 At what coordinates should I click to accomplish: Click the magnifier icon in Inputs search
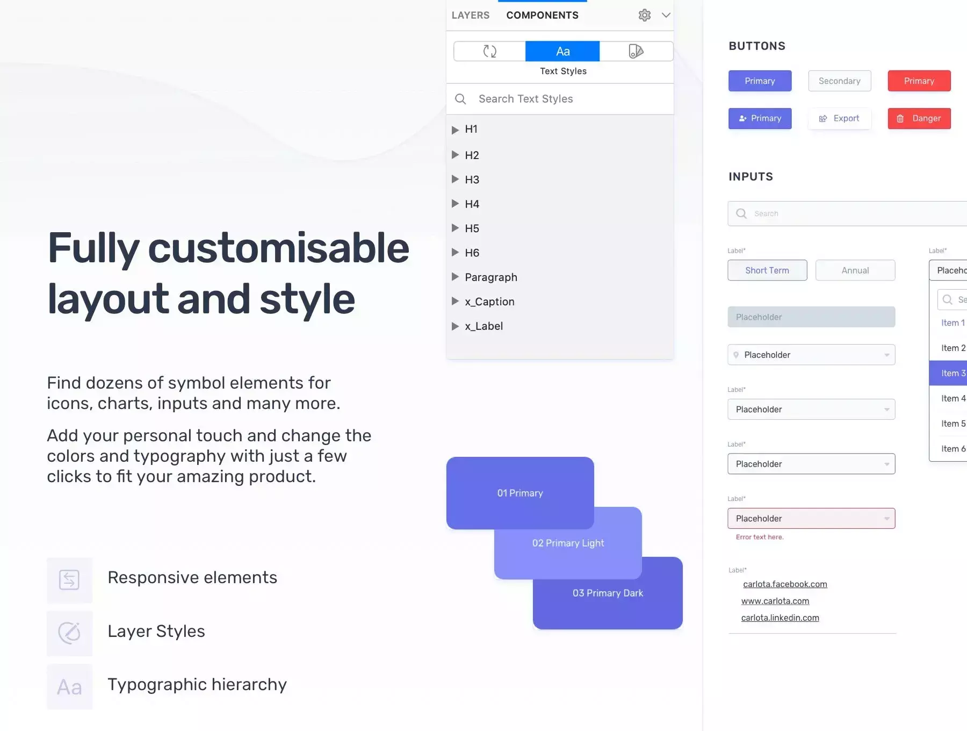[x=741, y=213]
